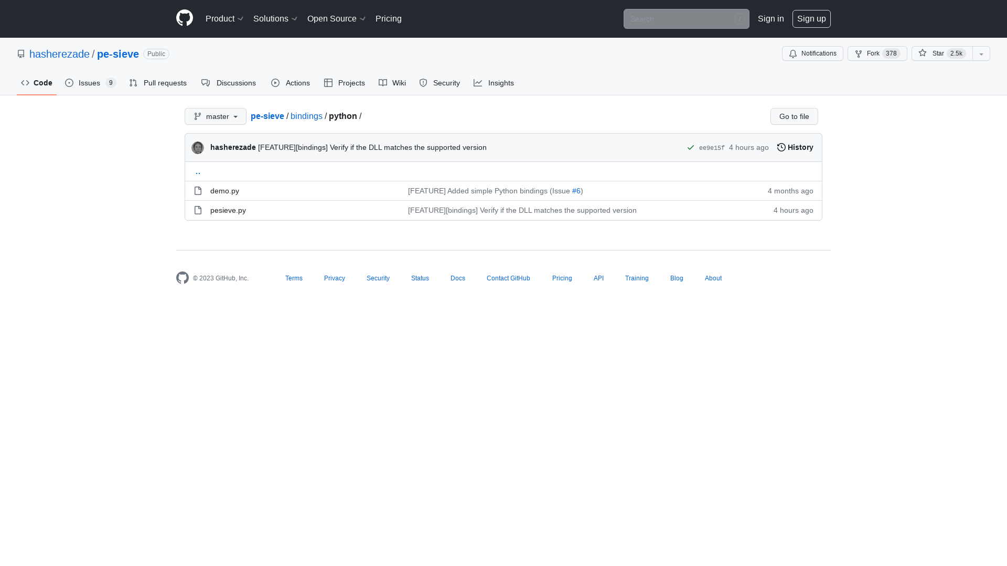1007x566 pixels.
Task: Open the footer About link
Action: click(713, 278)
